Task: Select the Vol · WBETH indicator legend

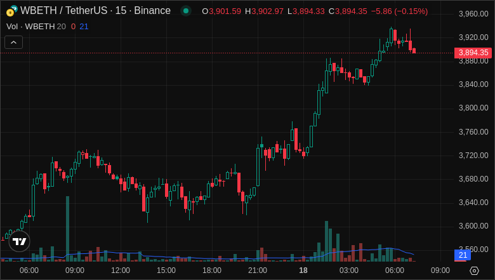Action: coord(36,27)
